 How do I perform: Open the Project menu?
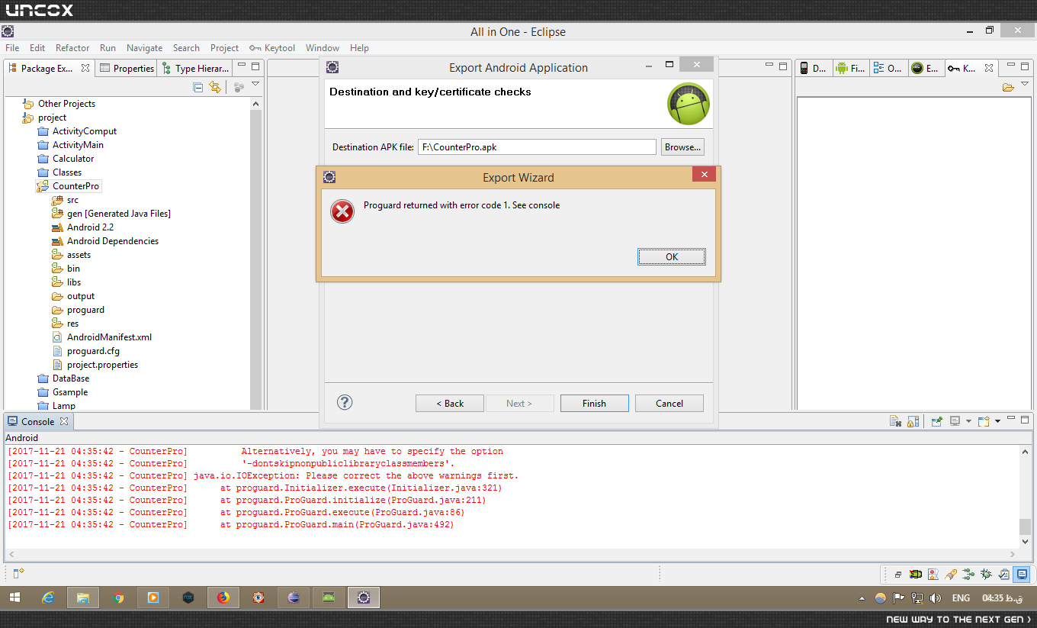click(x=224, y=47)
